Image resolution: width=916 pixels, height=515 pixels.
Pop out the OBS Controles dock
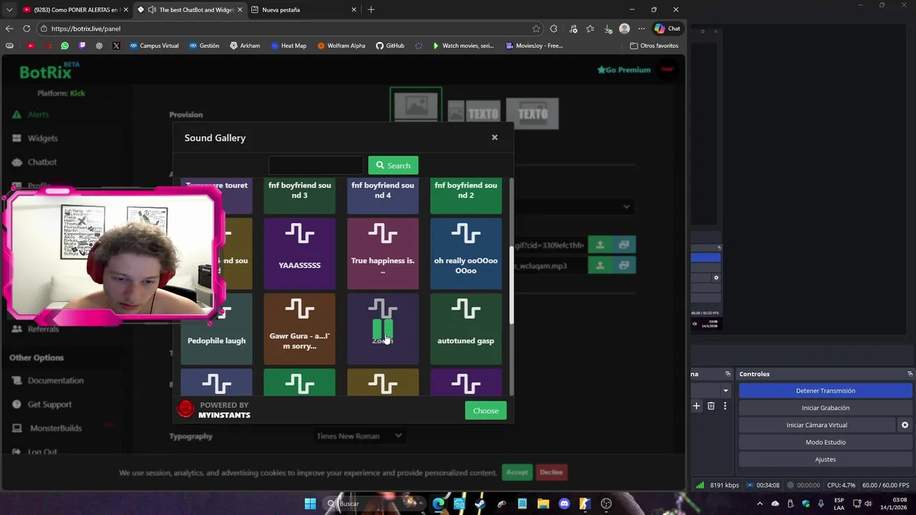tap(910, 374)
